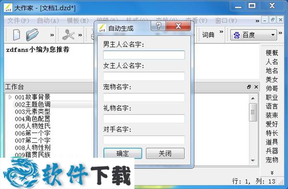The image size is (288, 189).
Task: Click the scissors cut icon
Action: tap(68, 35)
